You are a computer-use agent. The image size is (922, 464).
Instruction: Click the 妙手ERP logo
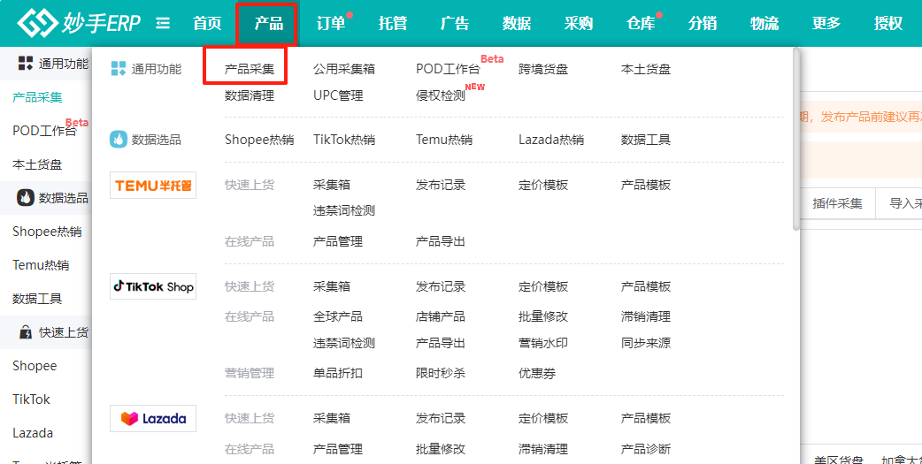pyautogui.click(x=79, y=23)
